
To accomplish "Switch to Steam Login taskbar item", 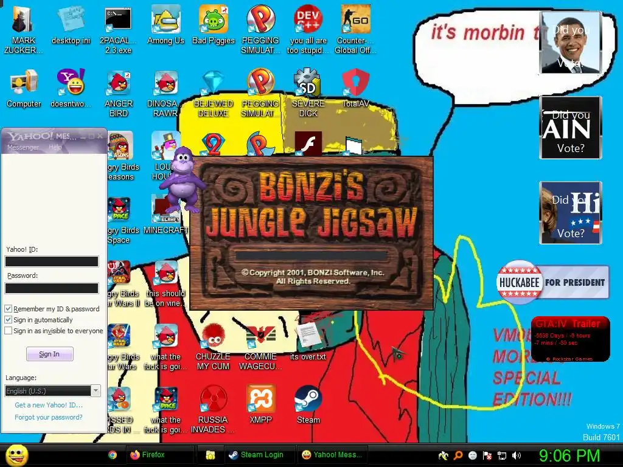I will 260,455.
